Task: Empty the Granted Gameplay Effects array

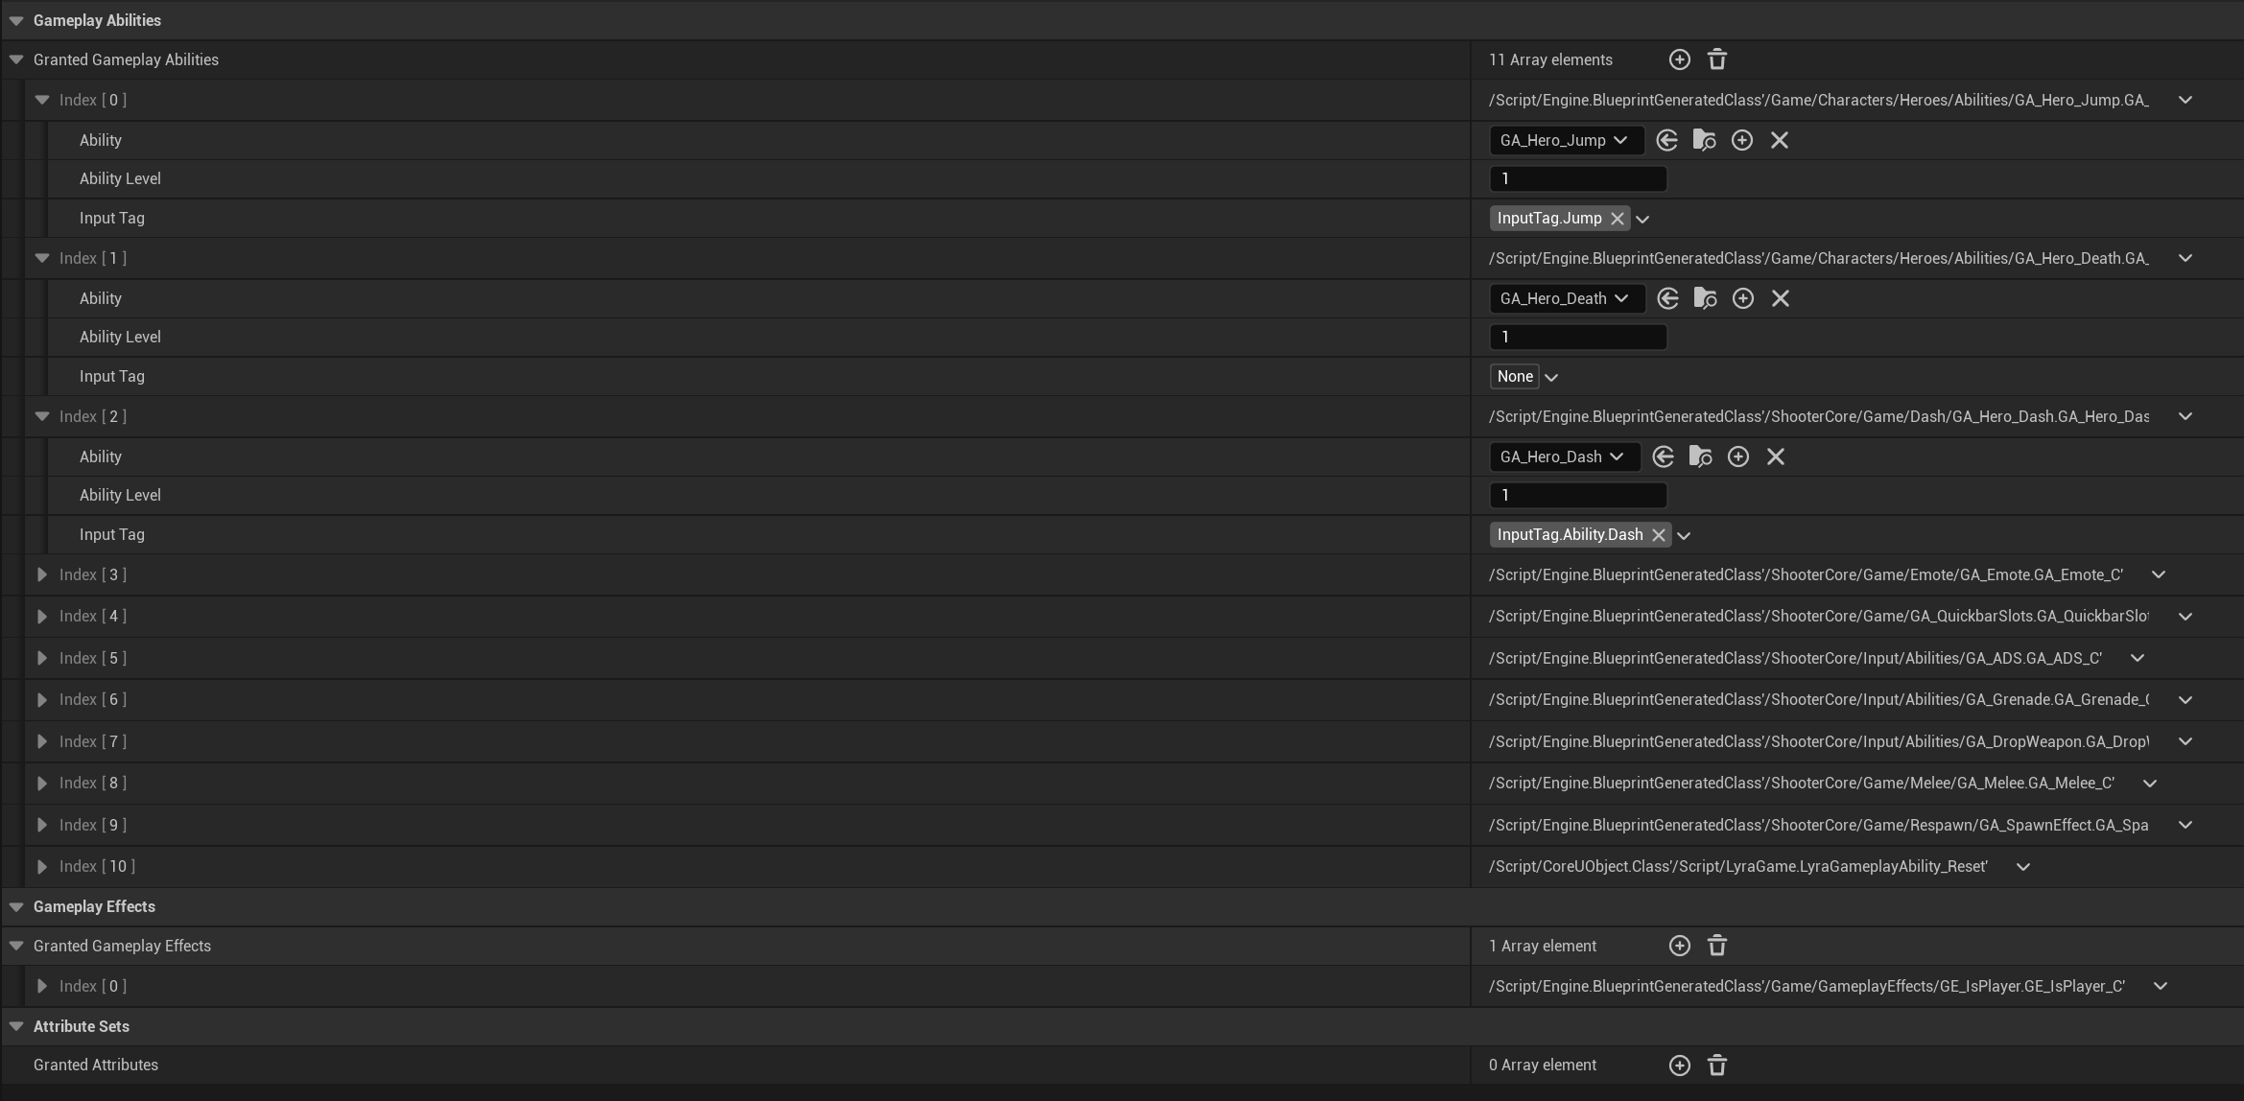Action: pyautogui.click(x=1716, y=946)
